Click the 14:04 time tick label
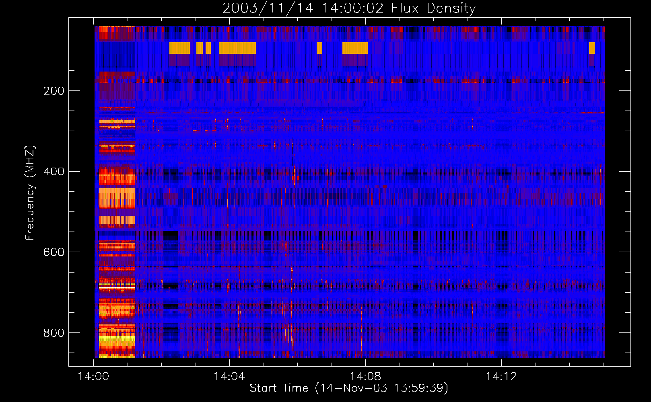 tap(229, 377)
